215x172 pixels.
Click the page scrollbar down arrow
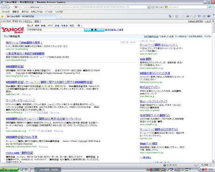point(213,161)
